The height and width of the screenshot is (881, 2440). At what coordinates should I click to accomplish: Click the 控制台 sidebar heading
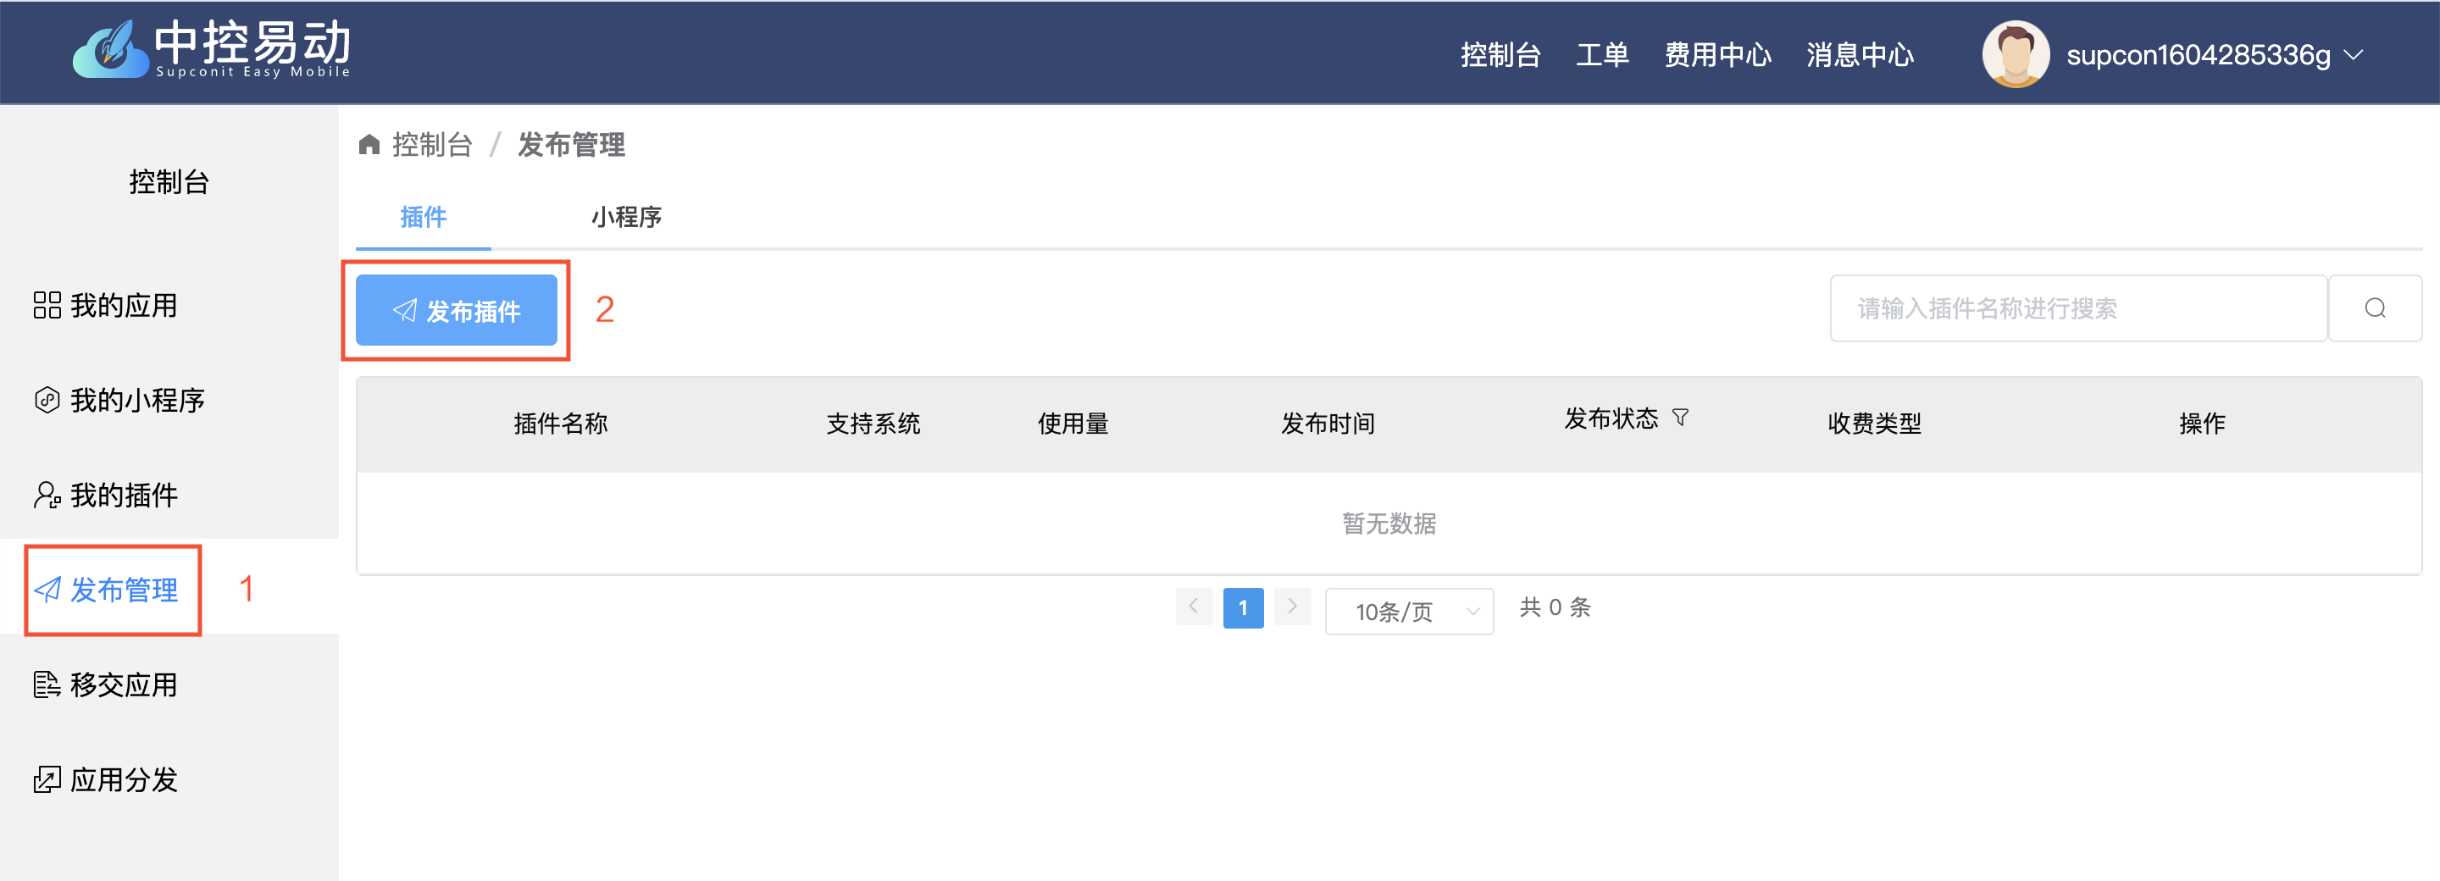[x=169, y=181]
